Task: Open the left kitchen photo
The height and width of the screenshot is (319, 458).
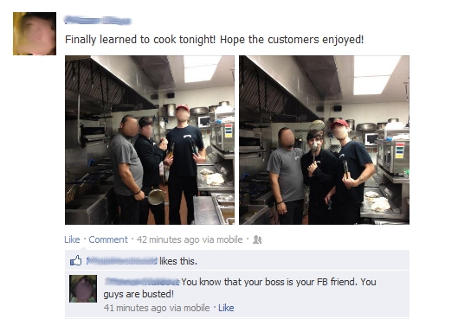Action: point(150,140)
